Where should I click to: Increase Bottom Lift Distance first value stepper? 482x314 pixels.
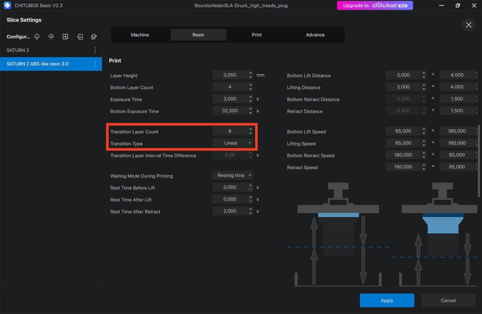[x=424, y=73]
